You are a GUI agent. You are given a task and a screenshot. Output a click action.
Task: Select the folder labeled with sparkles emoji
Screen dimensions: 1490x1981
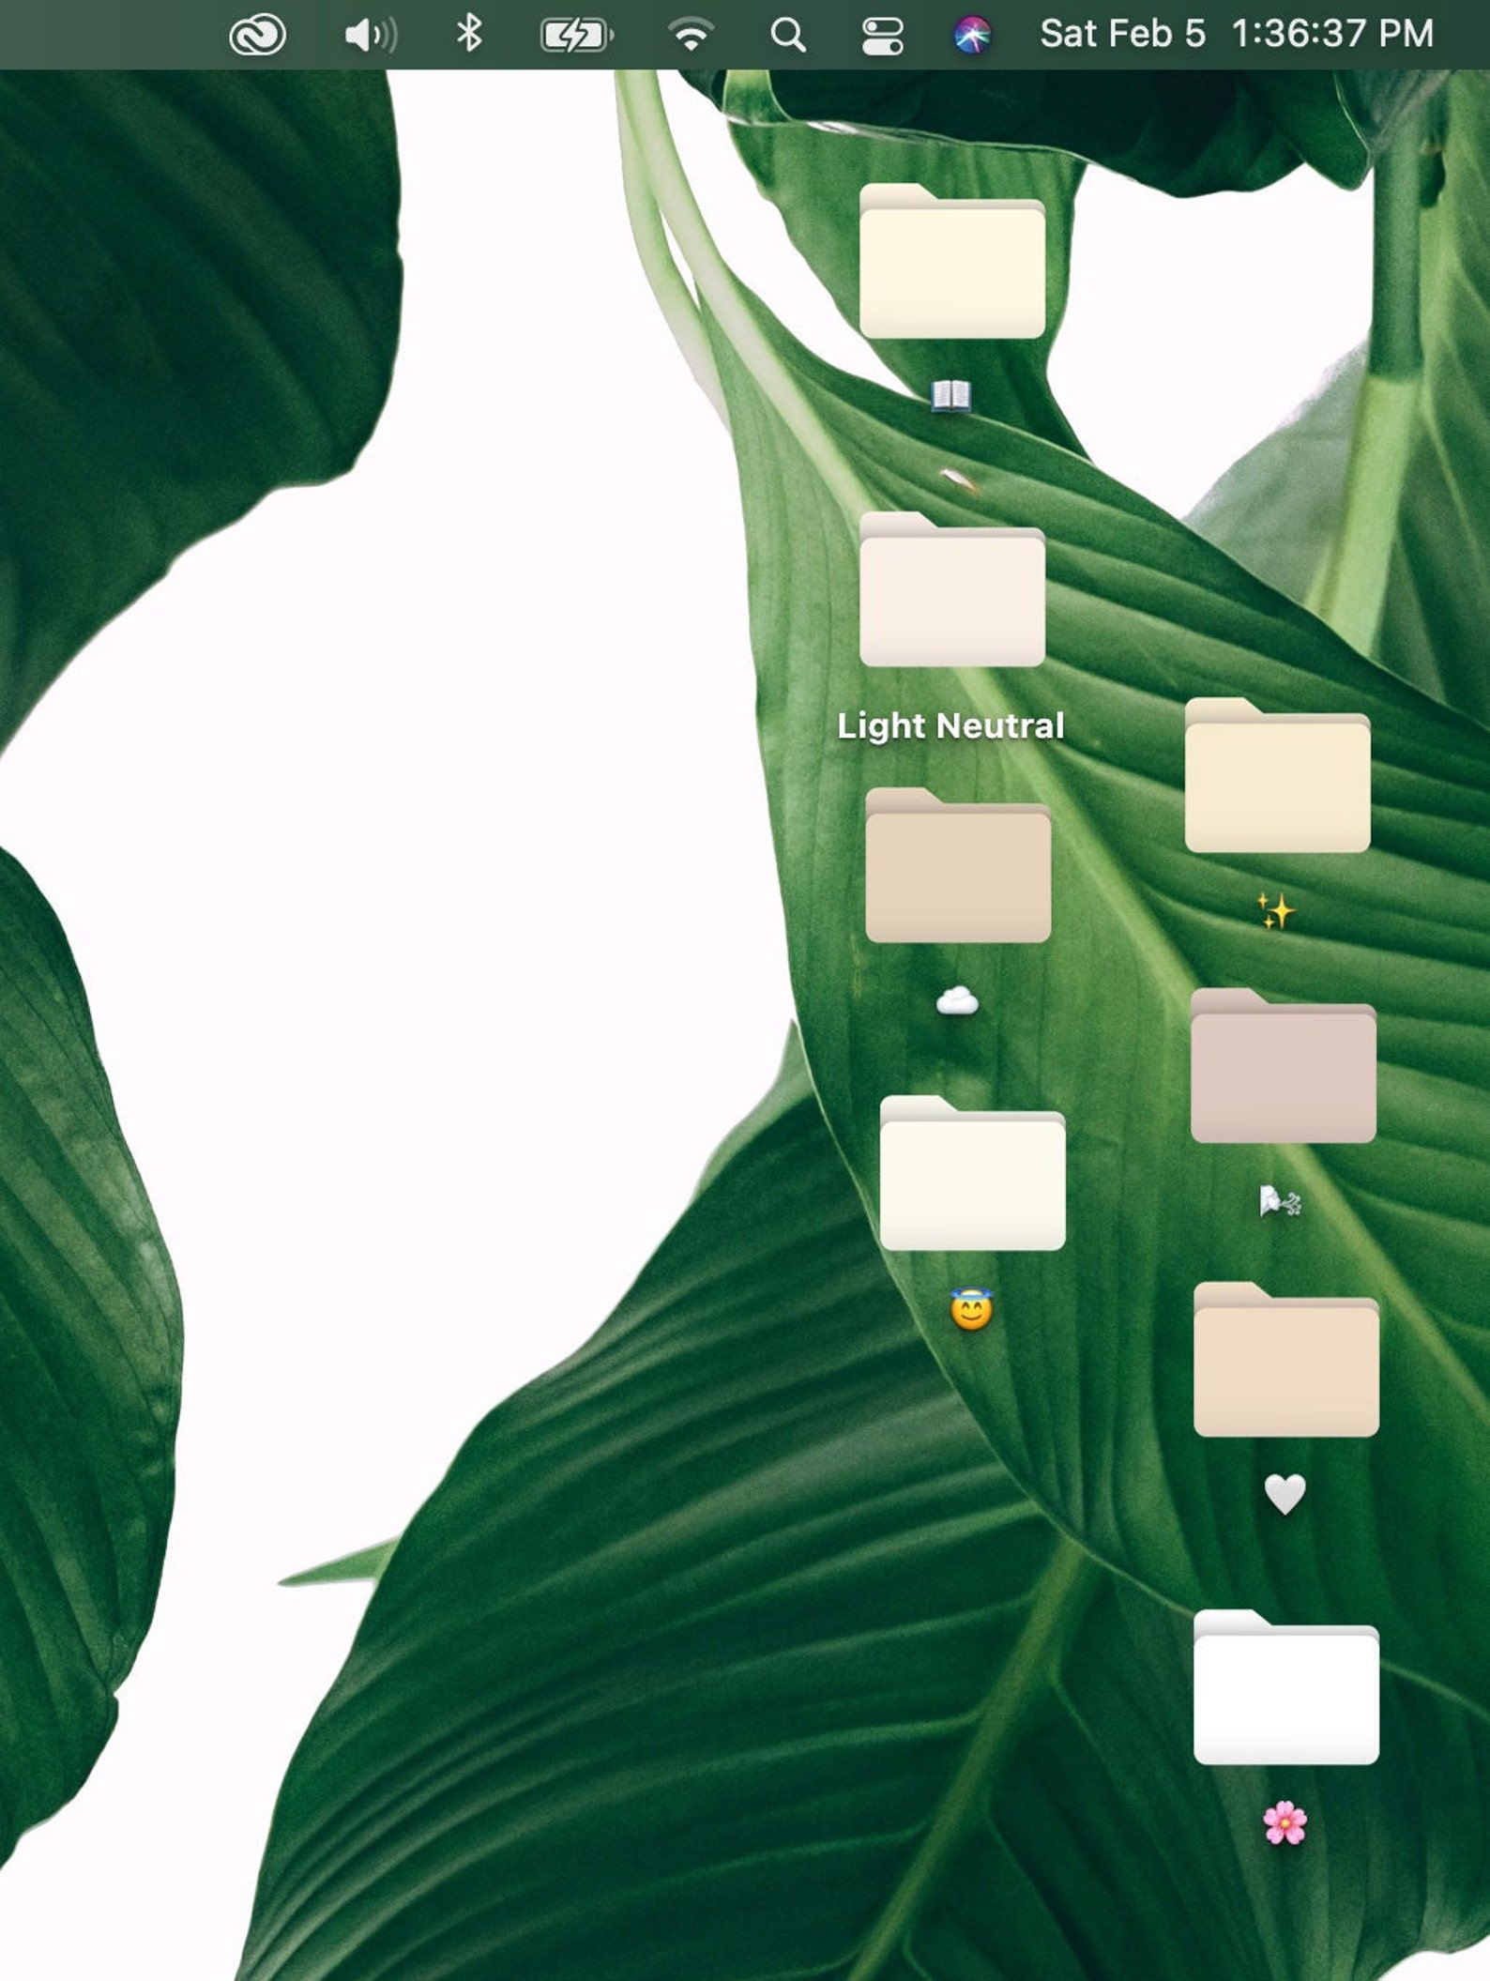point(1278,776)
